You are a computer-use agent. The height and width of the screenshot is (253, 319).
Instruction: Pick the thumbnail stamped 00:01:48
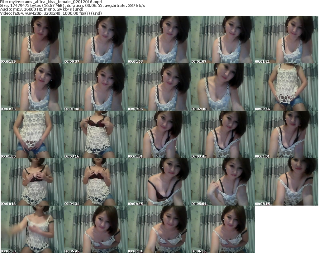(96, 87)
